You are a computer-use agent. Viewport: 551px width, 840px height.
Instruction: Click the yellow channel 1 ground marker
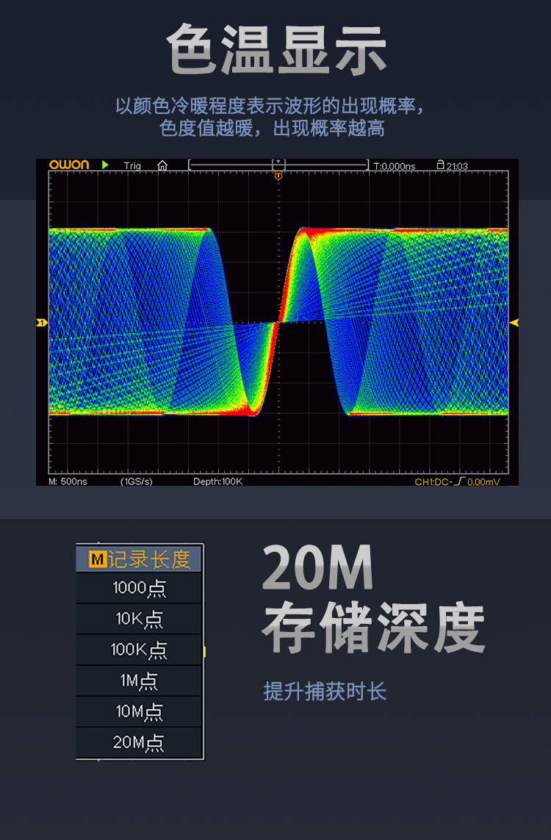[x=42, y=323]
